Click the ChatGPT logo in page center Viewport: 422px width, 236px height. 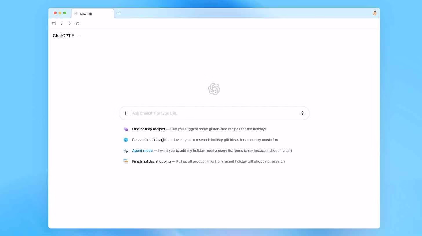(x=214, y=89)
